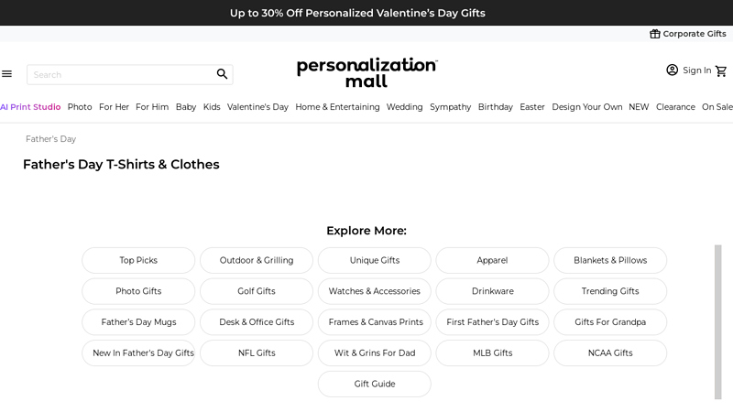Select the Top Picks category button
Viewport: 733px width, 412px height.
pos(138,260)
